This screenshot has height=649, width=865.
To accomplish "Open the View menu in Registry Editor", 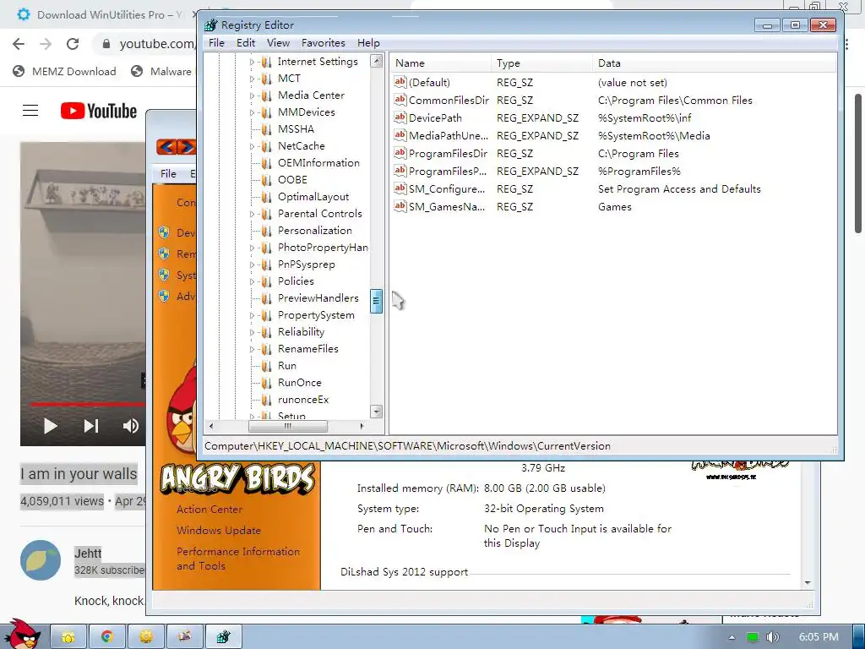I will point(278,43).
